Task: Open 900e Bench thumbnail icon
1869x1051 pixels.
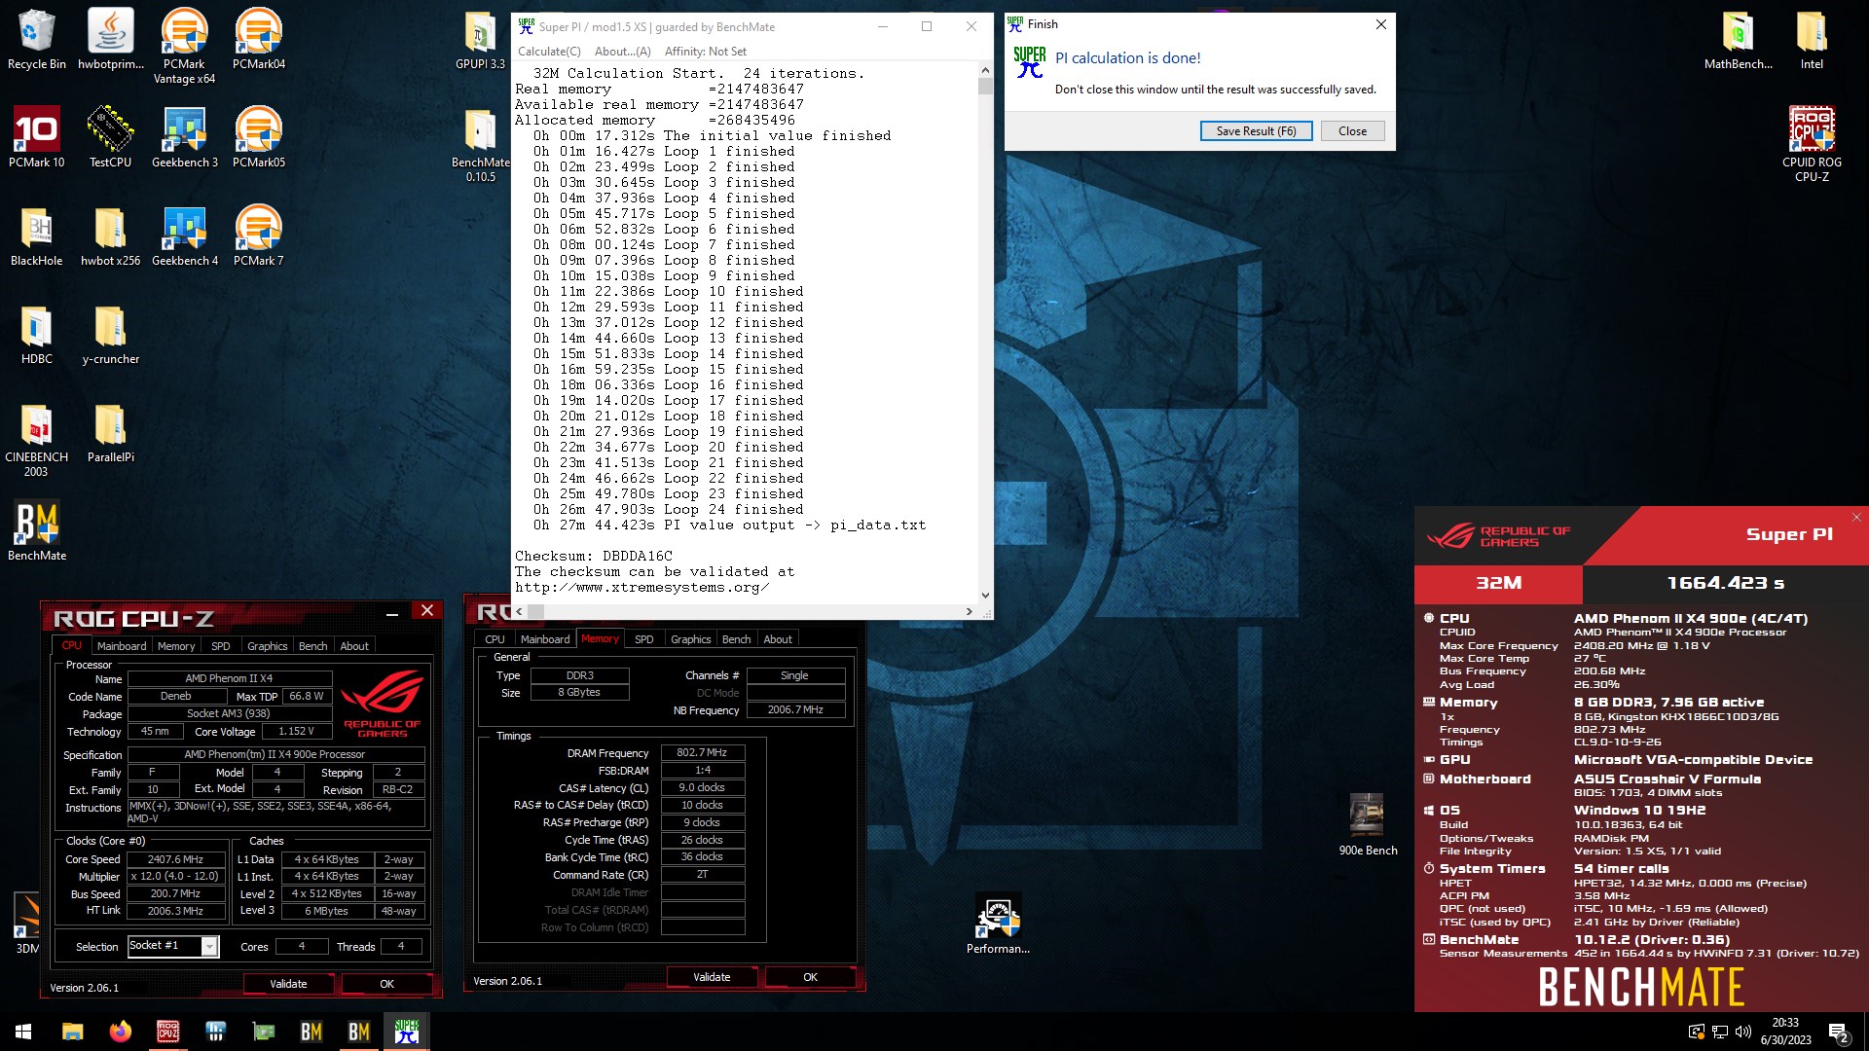Action: tap(1368, 824)
